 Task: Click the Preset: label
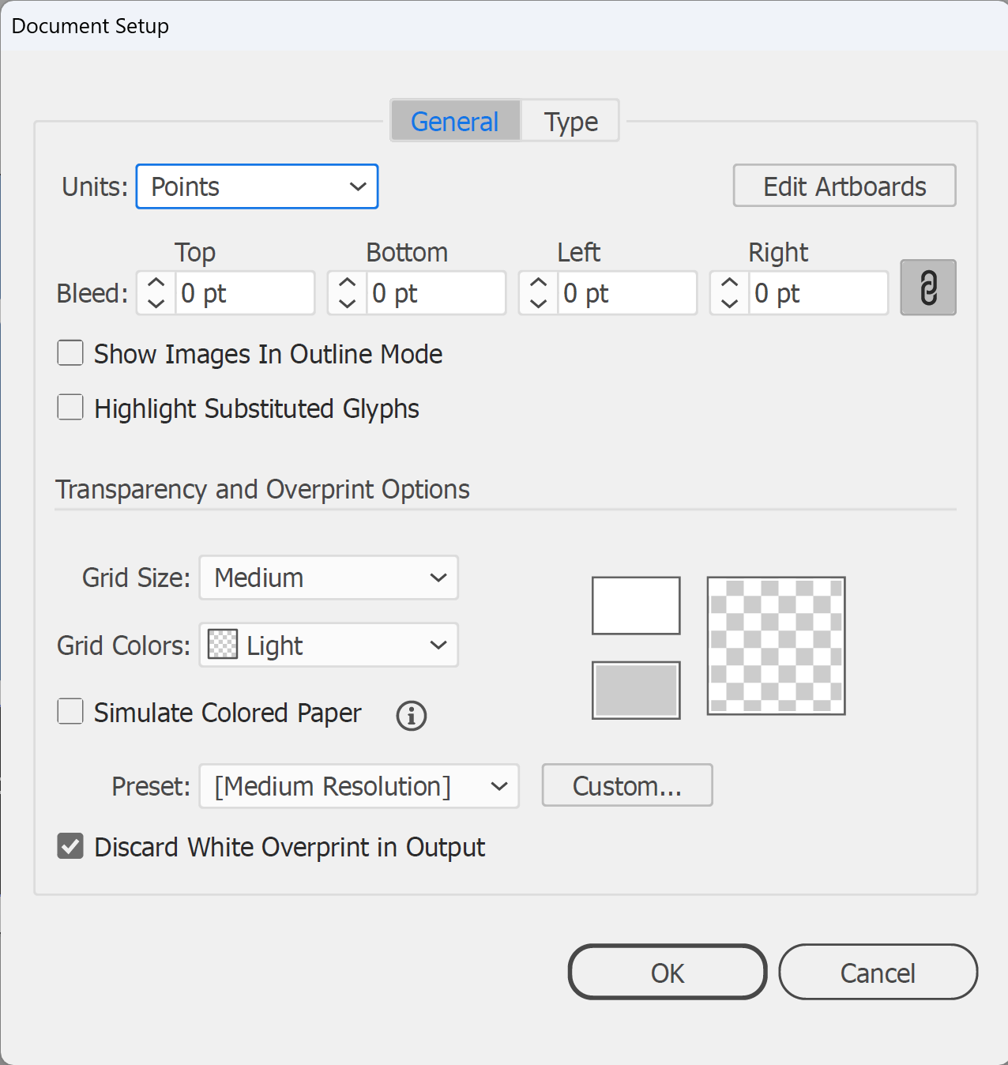point(151,786)
